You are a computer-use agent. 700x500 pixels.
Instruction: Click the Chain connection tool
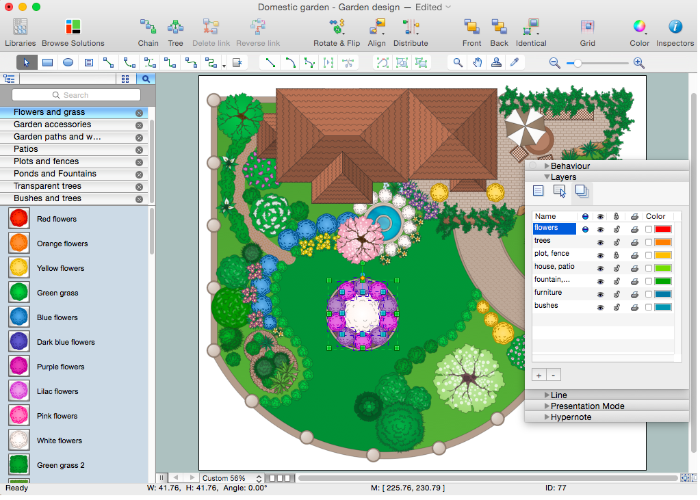pyautogui.click(x=148, y=33)
